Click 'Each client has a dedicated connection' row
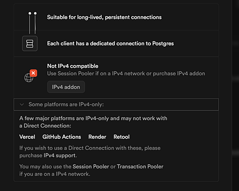 click(x=116, y=43)
